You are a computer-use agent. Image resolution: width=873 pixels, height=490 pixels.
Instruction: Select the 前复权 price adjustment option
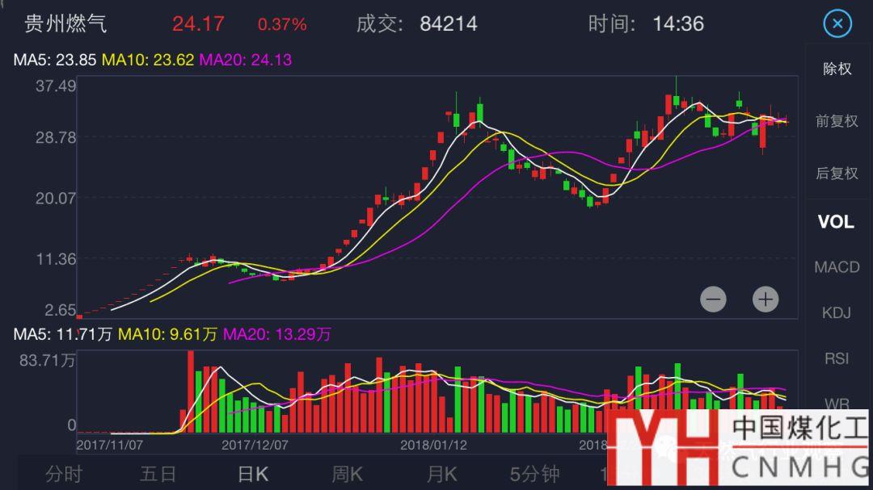[837, 121]
